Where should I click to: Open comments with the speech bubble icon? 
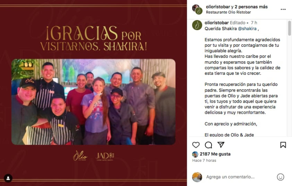pos(208,145)
